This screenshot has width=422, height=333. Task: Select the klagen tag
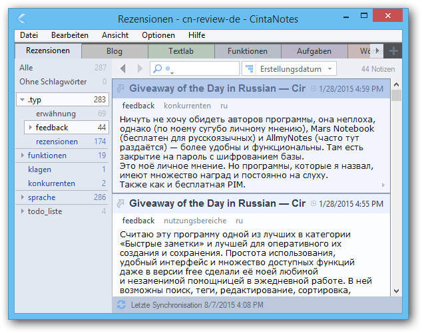click(x=63, y=169)
